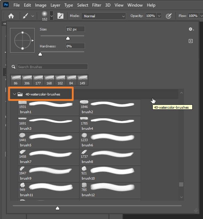Open the Window menu
The width and height of the screenshot is (203, 219).
(135, 5)
